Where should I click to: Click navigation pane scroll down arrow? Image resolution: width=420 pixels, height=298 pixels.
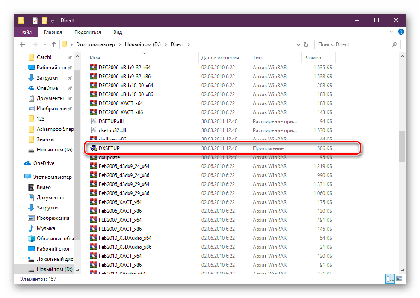coord(77,270)
